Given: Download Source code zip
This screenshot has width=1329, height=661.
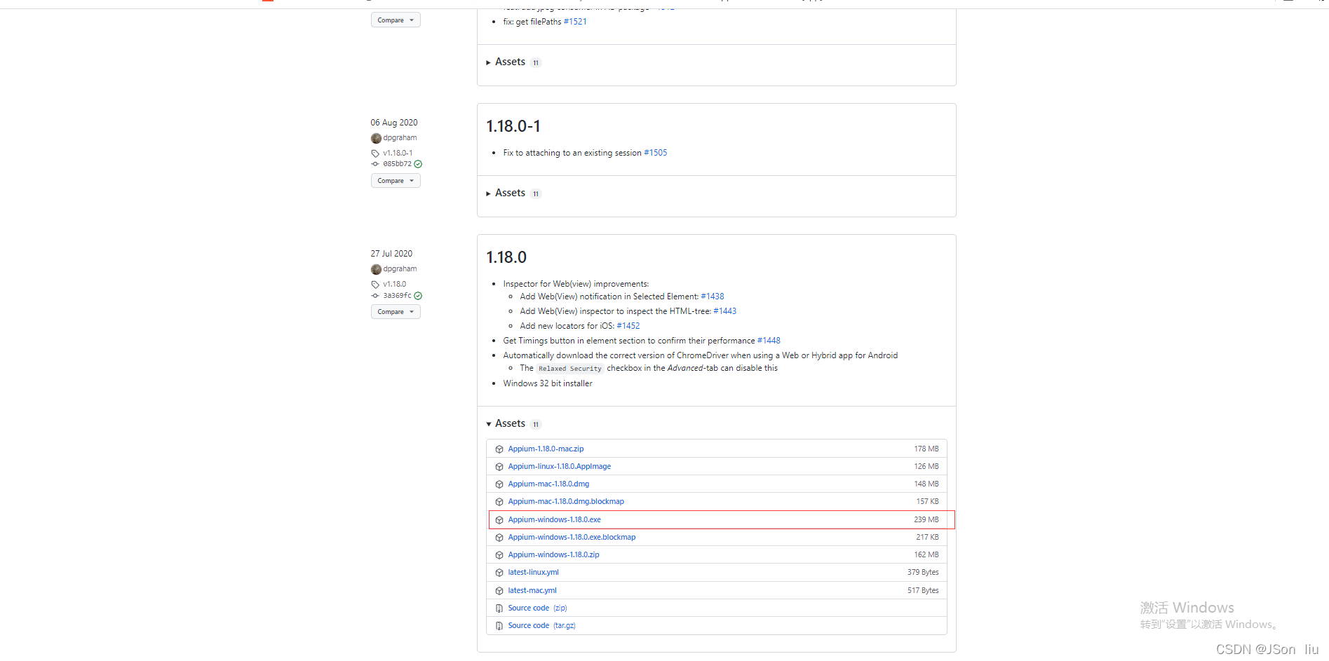Looking at the screenshot, I should [537, 608].
